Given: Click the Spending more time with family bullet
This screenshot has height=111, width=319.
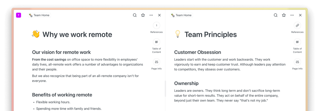Looking at the screenshot, I should (x=69, y=109).
